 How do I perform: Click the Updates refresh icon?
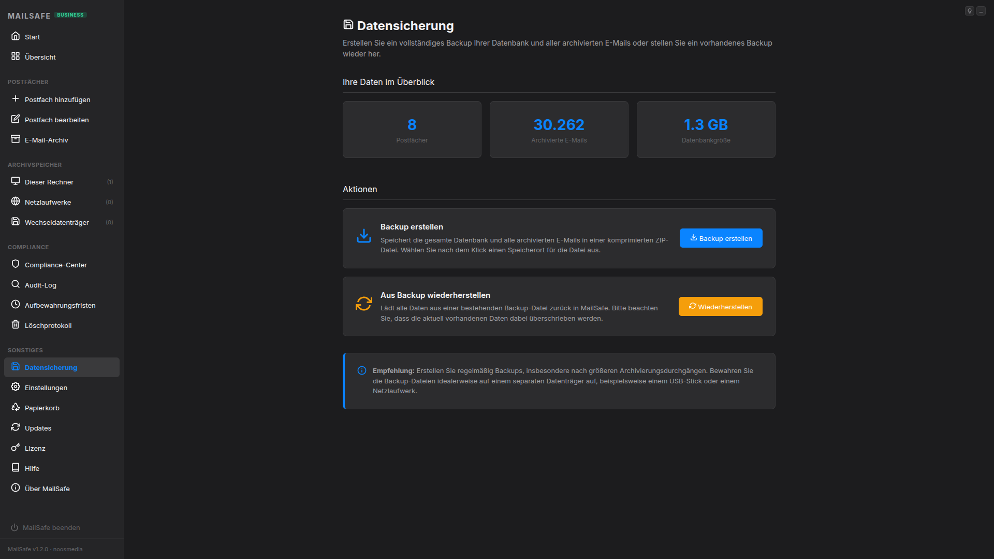tap(16, 427)
